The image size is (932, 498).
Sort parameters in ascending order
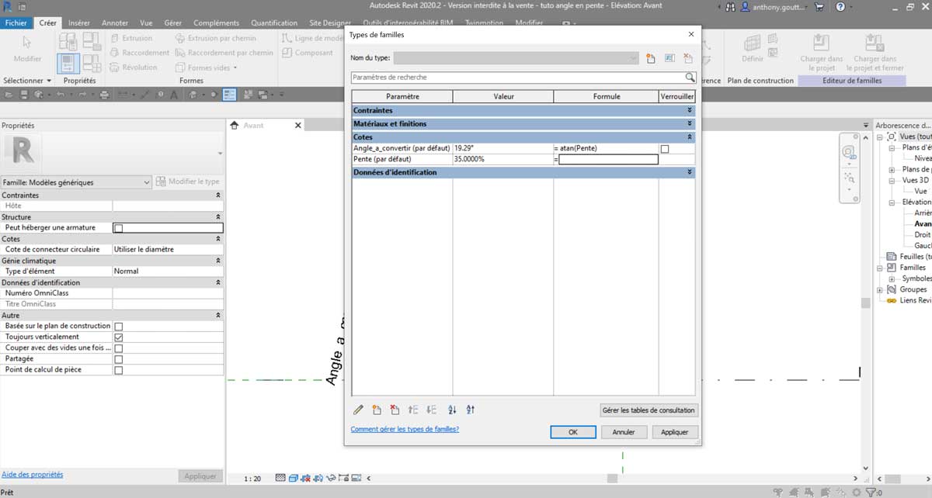coord(452,410)
